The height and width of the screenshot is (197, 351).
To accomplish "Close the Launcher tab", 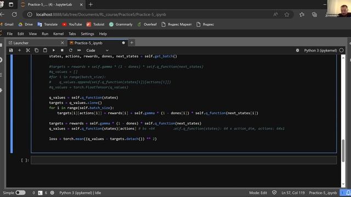I will coord(63,43).
